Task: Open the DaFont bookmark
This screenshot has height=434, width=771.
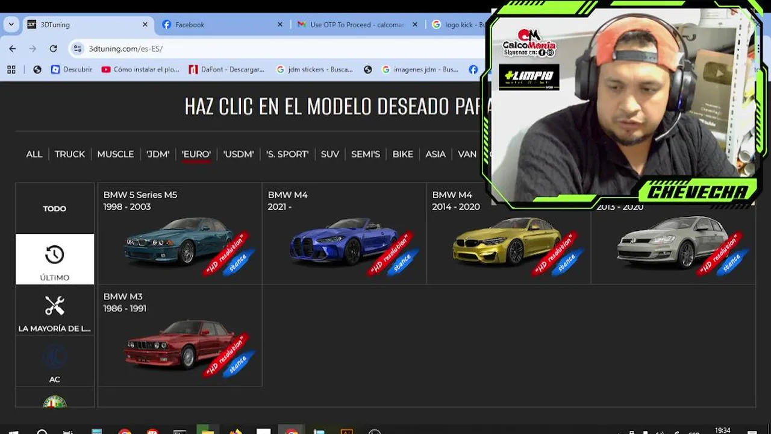Action: [226, 69]
